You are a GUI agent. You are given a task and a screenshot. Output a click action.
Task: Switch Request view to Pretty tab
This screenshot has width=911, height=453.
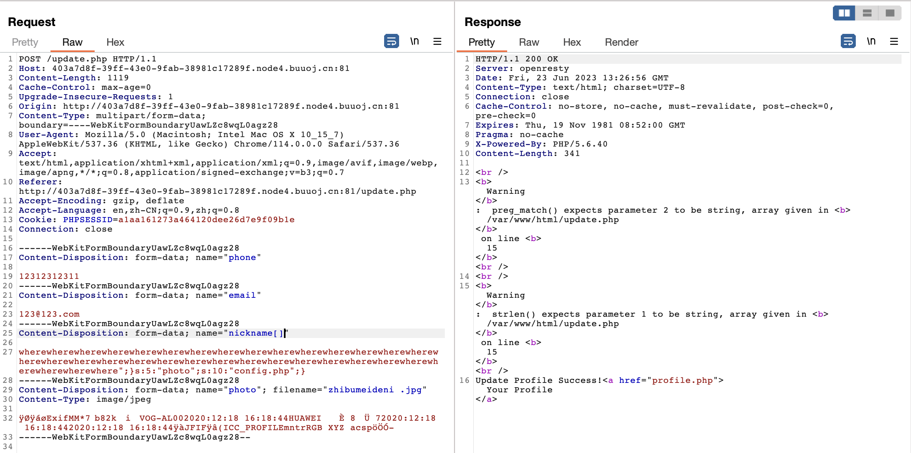(x=25, y=42)
